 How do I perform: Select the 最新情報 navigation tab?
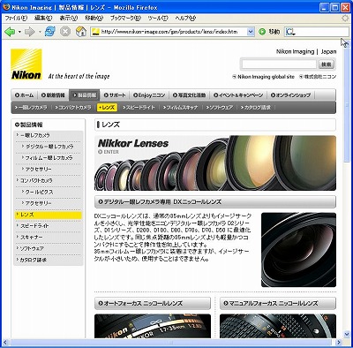(53, 95)
